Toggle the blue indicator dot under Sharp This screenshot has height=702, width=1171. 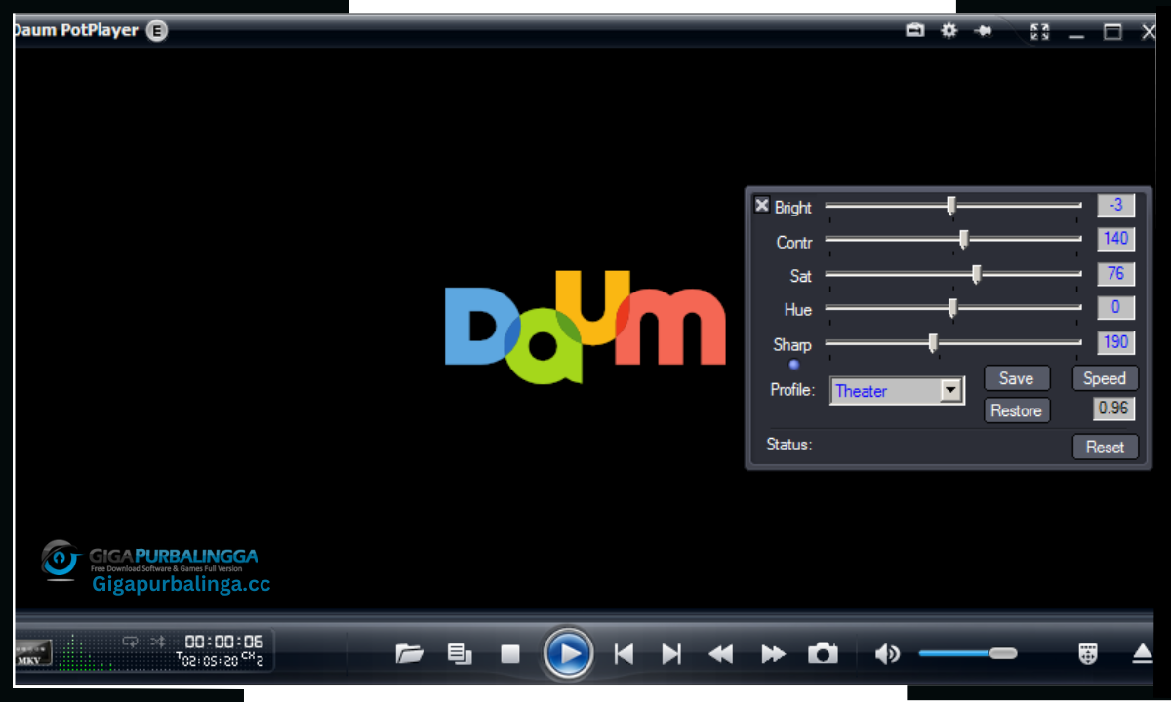pyautogui.click(x=794, y=365)
